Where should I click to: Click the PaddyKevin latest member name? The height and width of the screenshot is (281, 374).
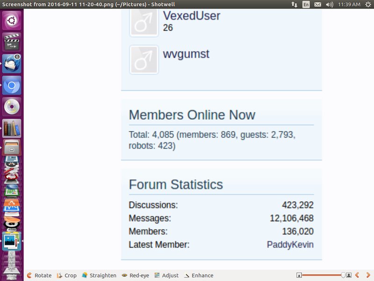click(x=290, y=244)
